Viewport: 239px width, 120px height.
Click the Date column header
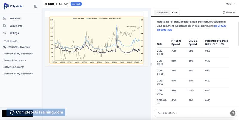point(160,44)
